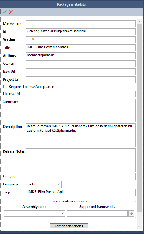The height and width of the screenshot is (234, 144).
Task: Click the vertical scrollbar thumb
Action: [139, 118]
